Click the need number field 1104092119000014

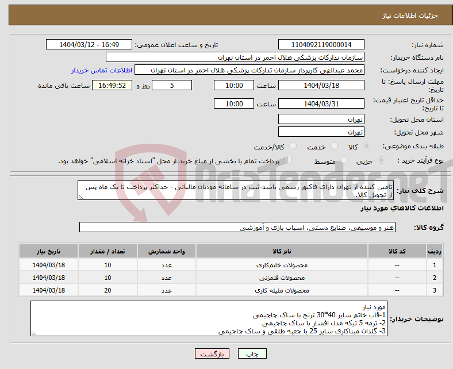pyautogui.click(x=321, y=44)
